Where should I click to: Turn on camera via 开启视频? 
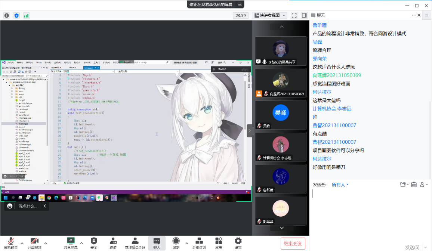point(34,243)
